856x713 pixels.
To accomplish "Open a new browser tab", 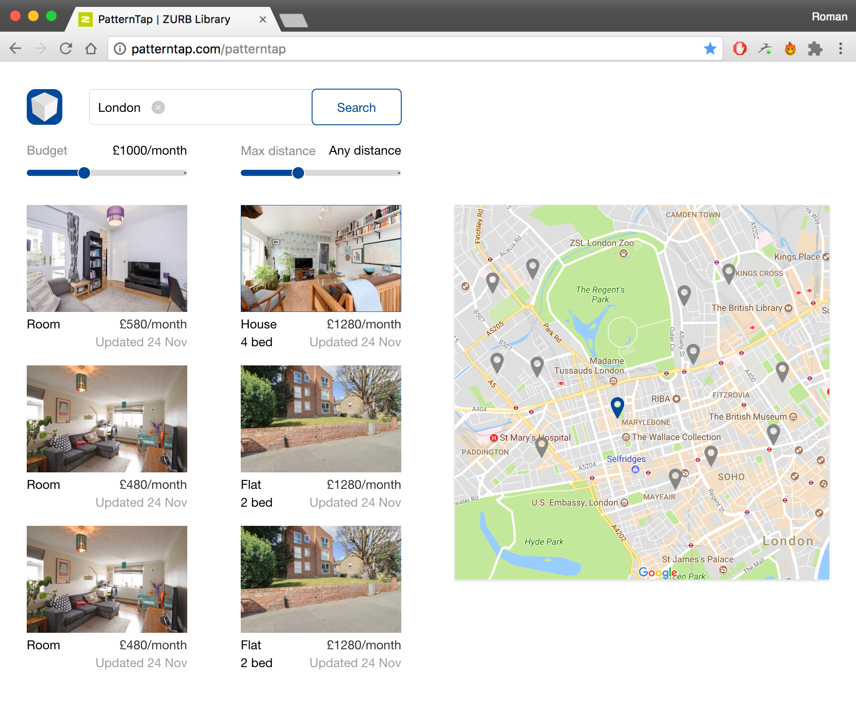I will [x=293, y=20].
